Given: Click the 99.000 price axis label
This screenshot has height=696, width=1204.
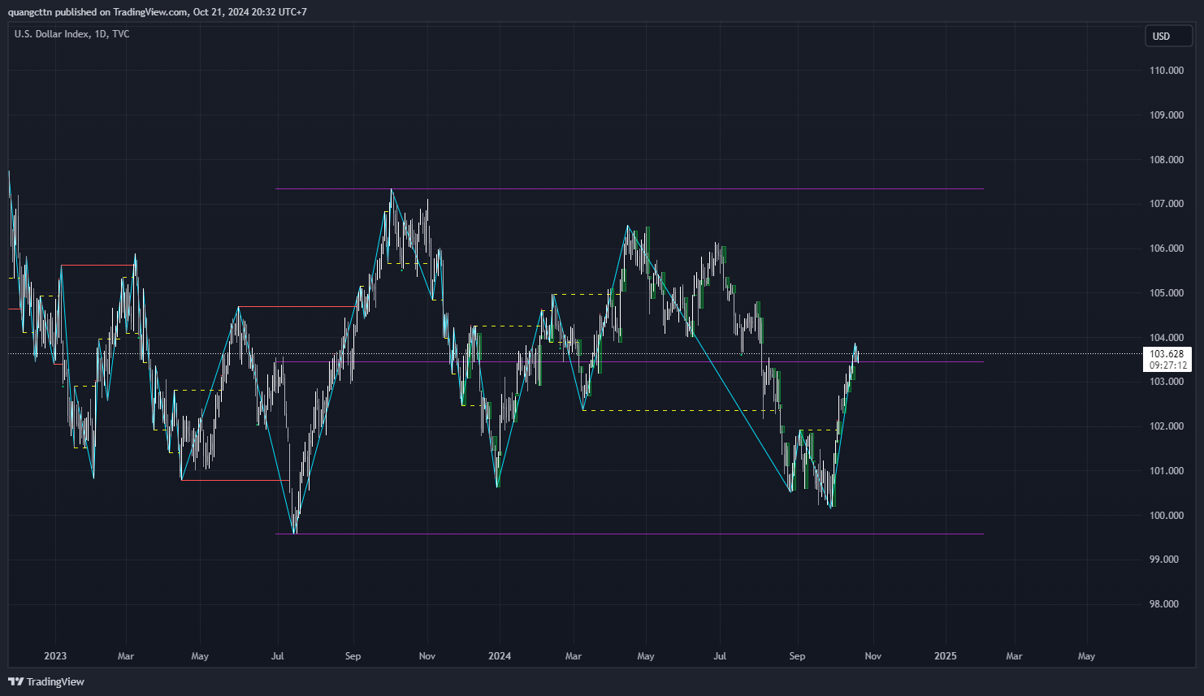Looking at the screenshot, I should tap(1164, 560).
